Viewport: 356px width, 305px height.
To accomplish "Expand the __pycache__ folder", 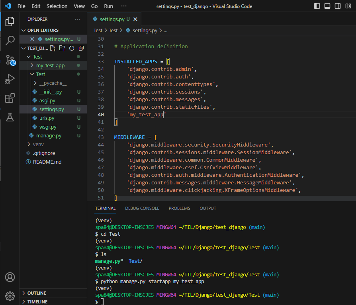I will pyautogui.click(x=53, y=83).
